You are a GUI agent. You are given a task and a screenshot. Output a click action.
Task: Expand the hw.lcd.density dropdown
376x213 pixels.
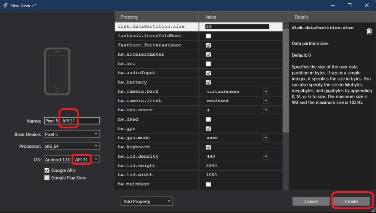(x=266, y=156)
